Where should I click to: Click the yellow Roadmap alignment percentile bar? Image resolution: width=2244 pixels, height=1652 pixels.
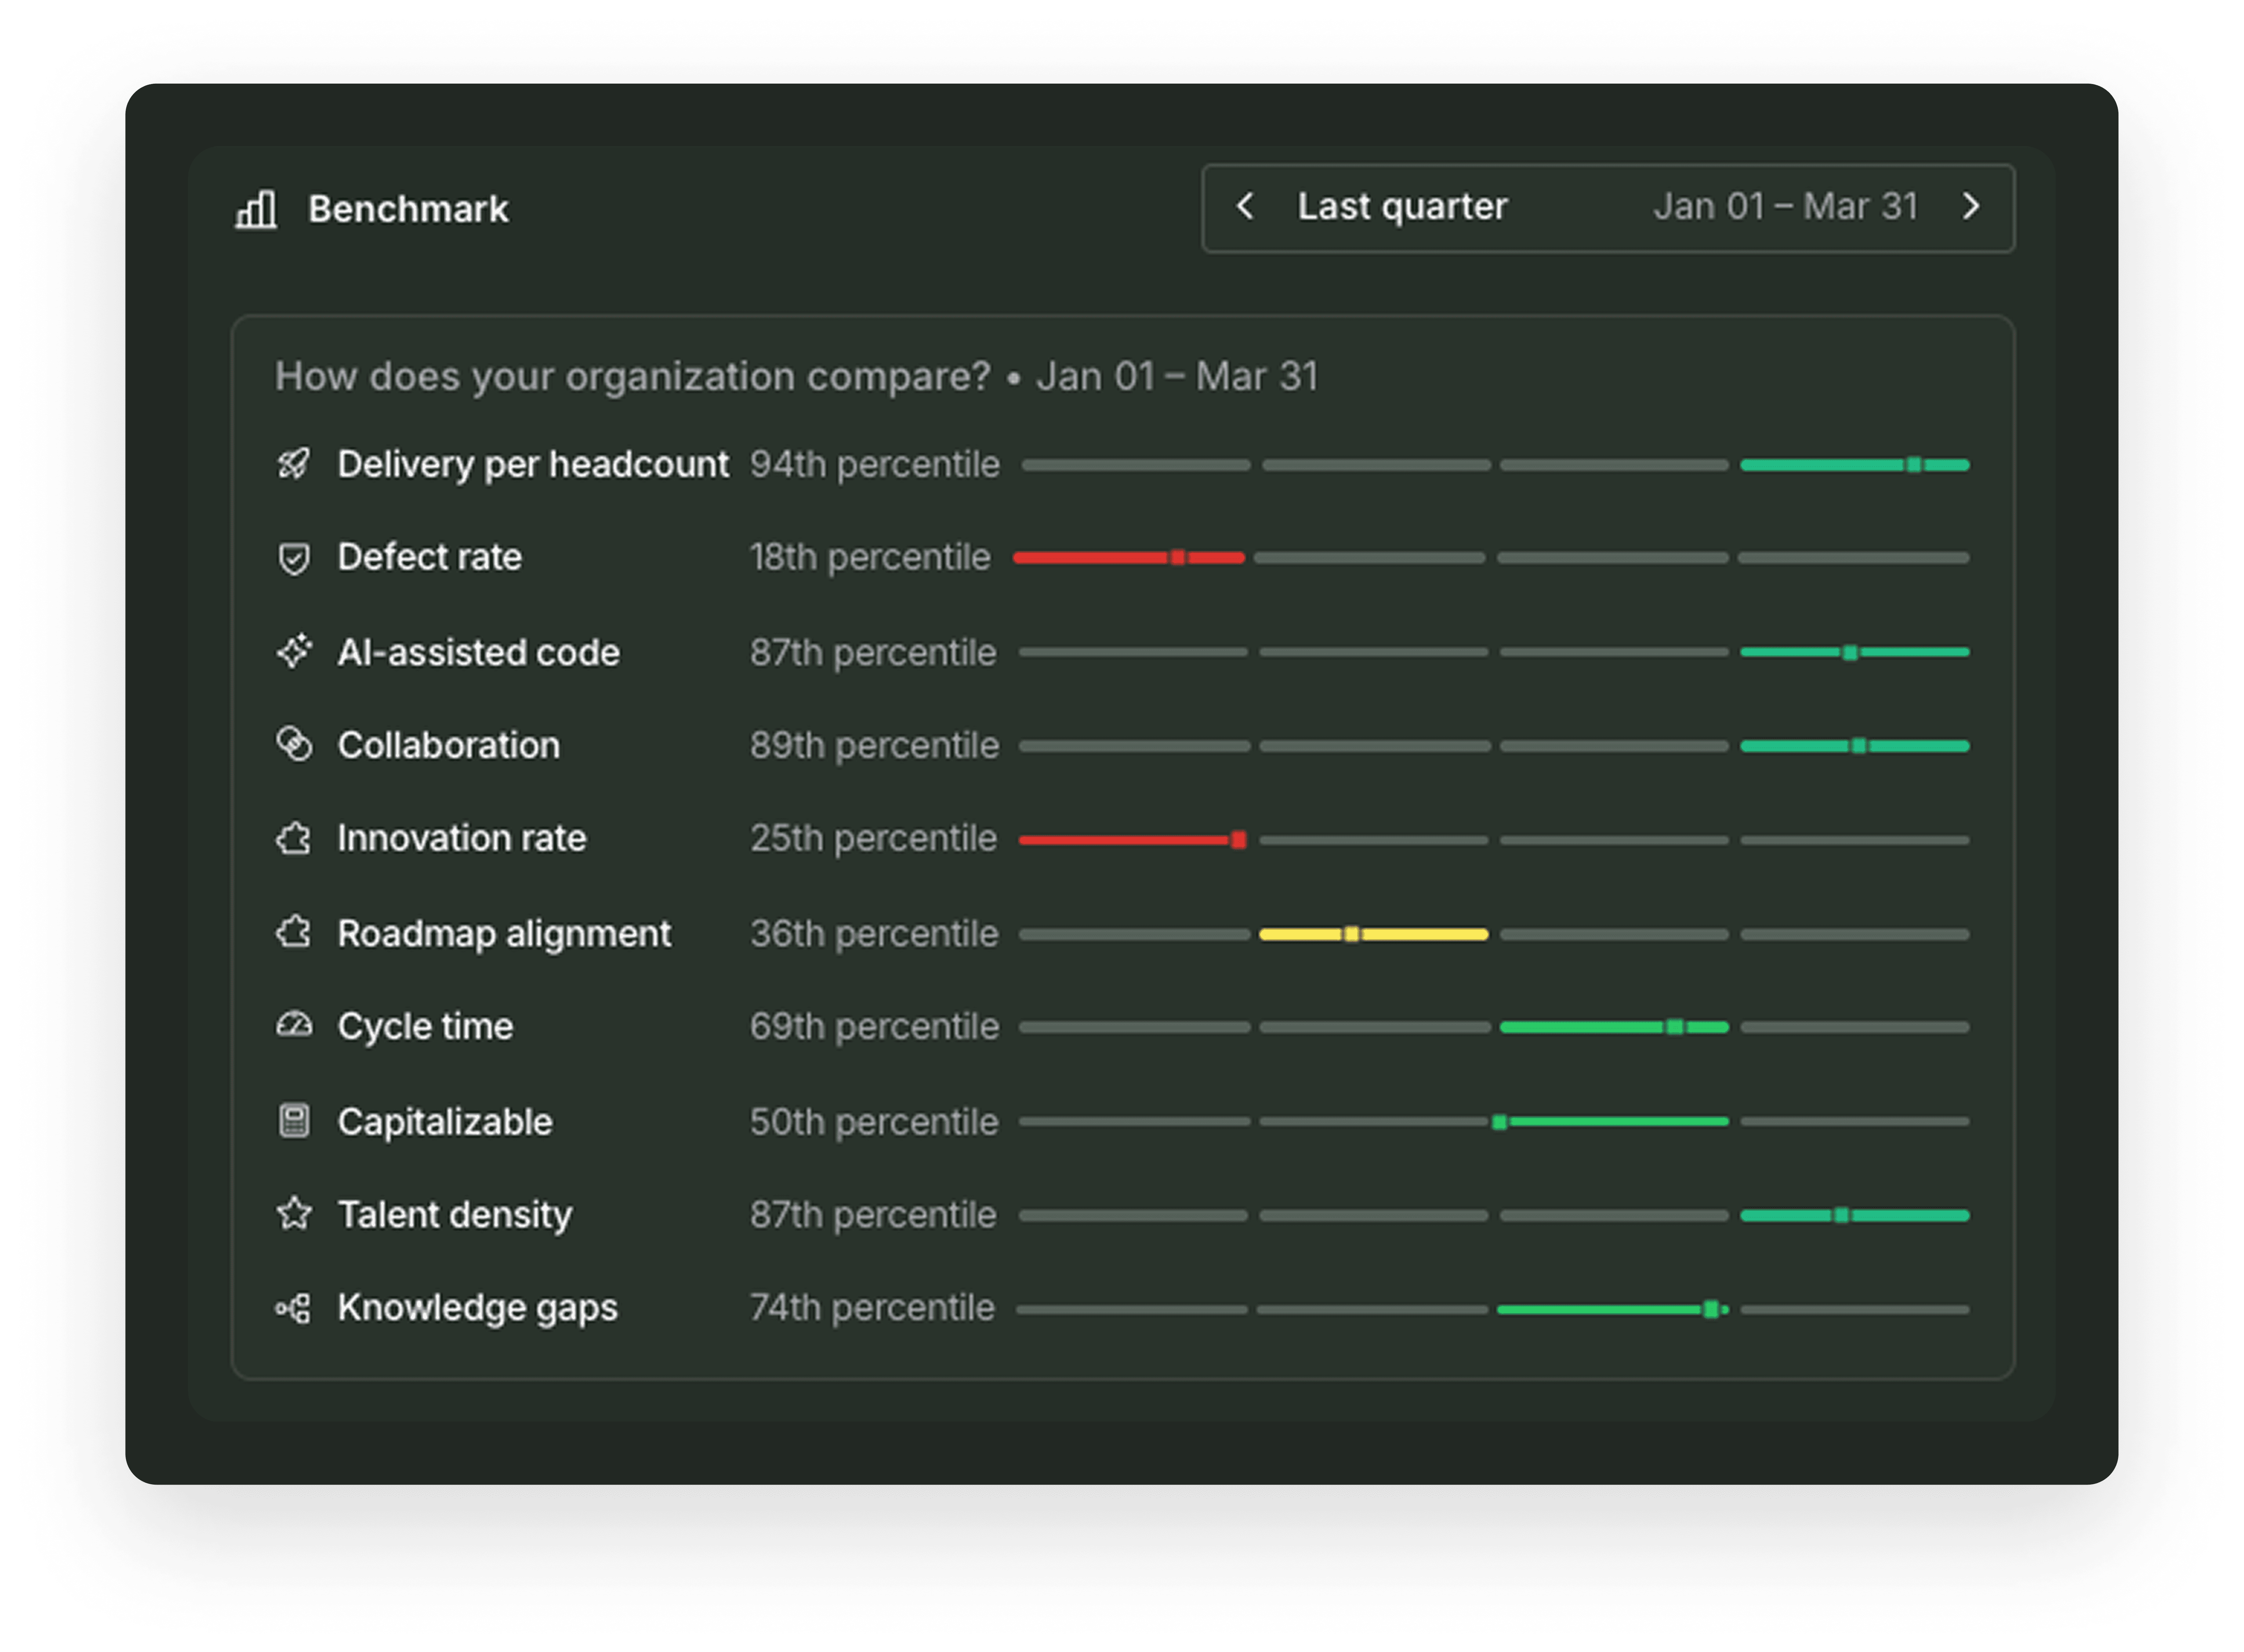pos(1420,934)
